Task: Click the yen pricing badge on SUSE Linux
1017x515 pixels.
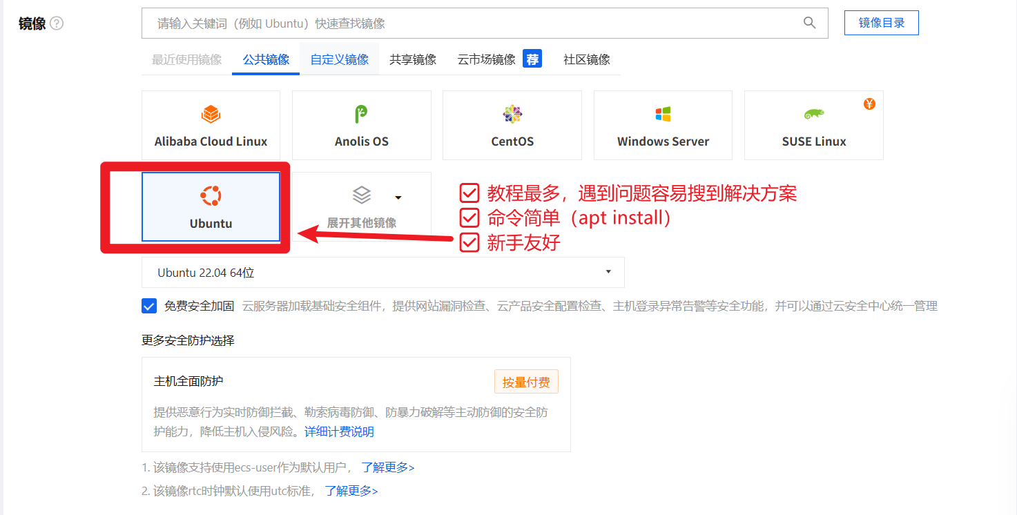Action: tap(869, 104)
